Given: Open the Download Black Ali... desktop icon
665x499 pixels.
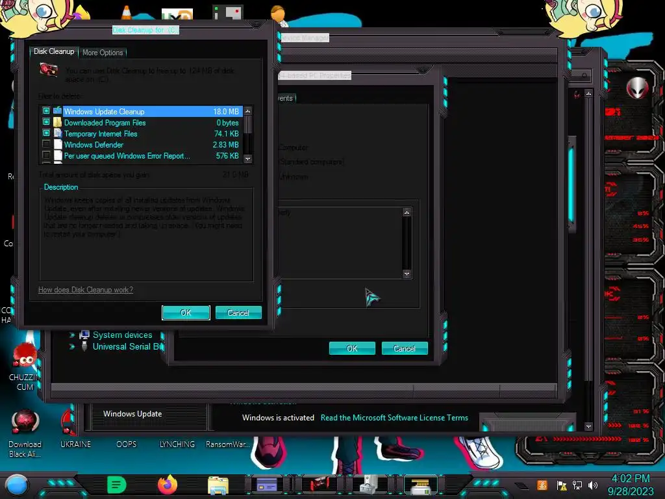Looking at the screenshot, I should 25,433.
